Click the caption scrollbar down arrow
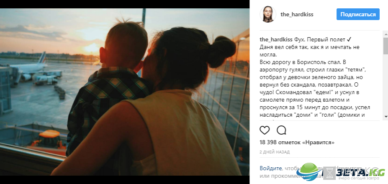388x184 pixels. [x=385, y=117]
